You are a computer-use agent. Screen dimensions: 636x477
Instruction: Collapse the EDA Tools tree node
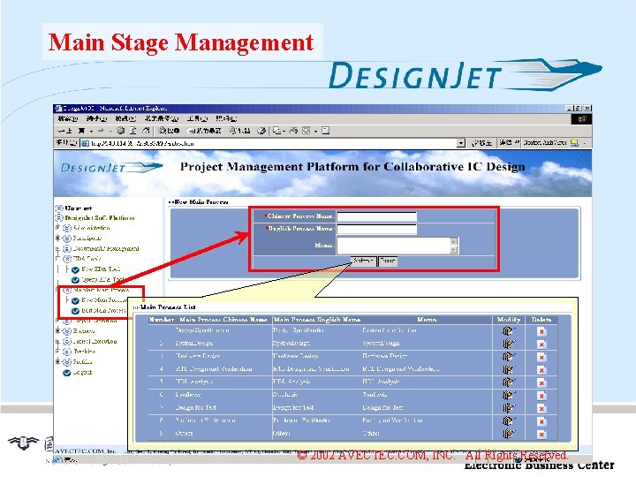tap(58, 258)
